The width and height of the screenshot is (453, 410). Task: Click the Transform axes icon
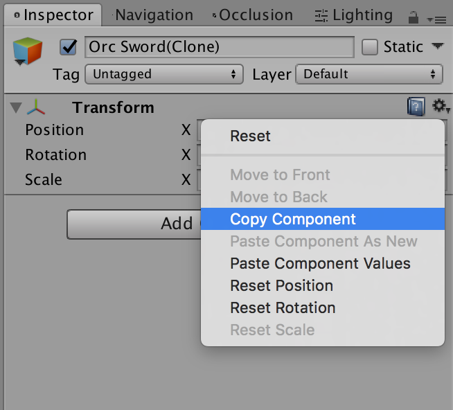(37, 107)
